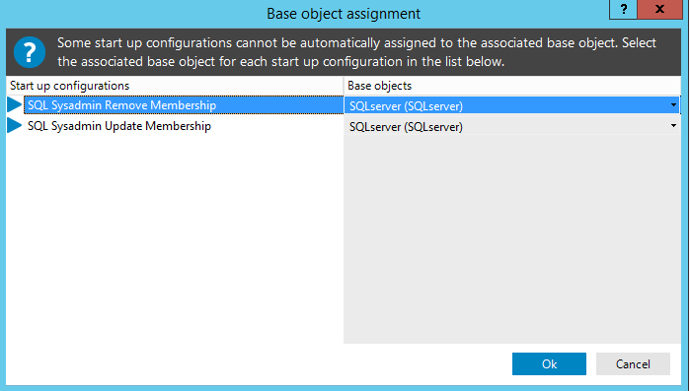Click the empty gray area under Base objects

pos(512,239)
